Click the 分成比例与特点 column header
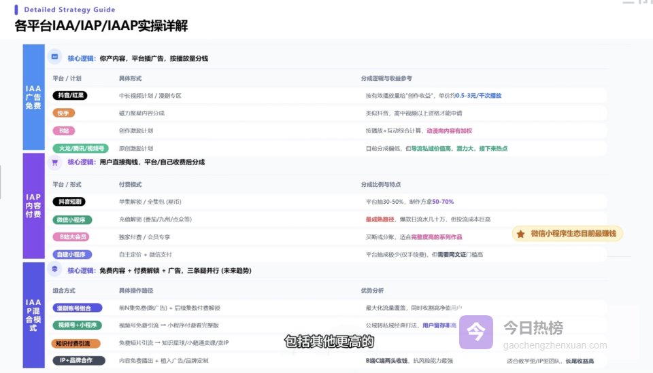The image size is (653, 373). [381, 184]
